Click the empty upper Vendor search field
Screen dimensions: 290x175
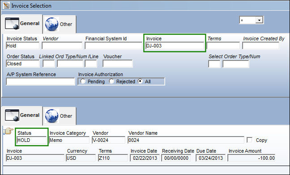coord(62,46)
